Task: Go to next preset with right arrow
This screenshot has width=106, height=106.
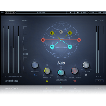Action: click(x=78, y=13)
